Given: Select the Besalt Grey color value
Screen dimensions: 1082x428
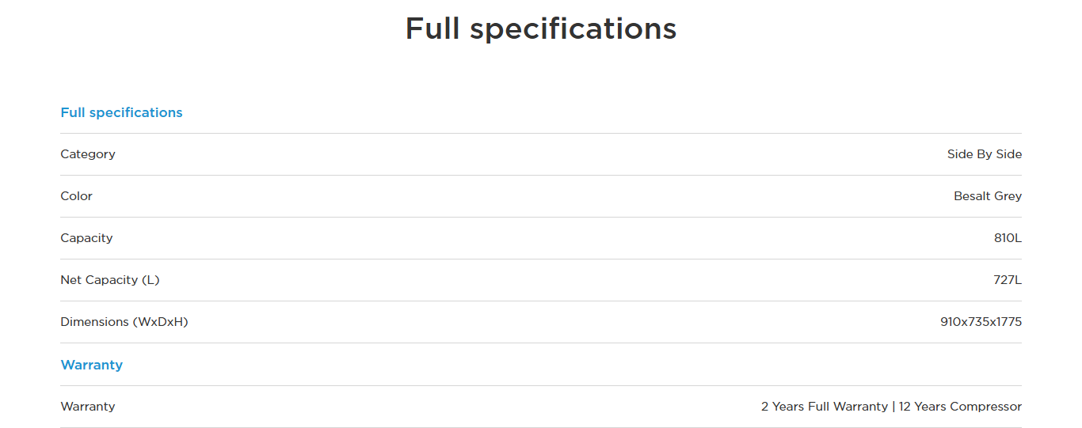Looking at the screenshot, I should tap(987, 196).
